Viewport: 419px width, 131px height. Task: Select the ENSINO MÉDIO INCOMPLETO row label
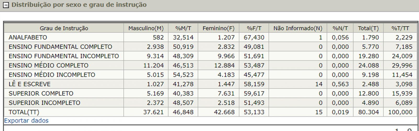click(x=52, y=75)
